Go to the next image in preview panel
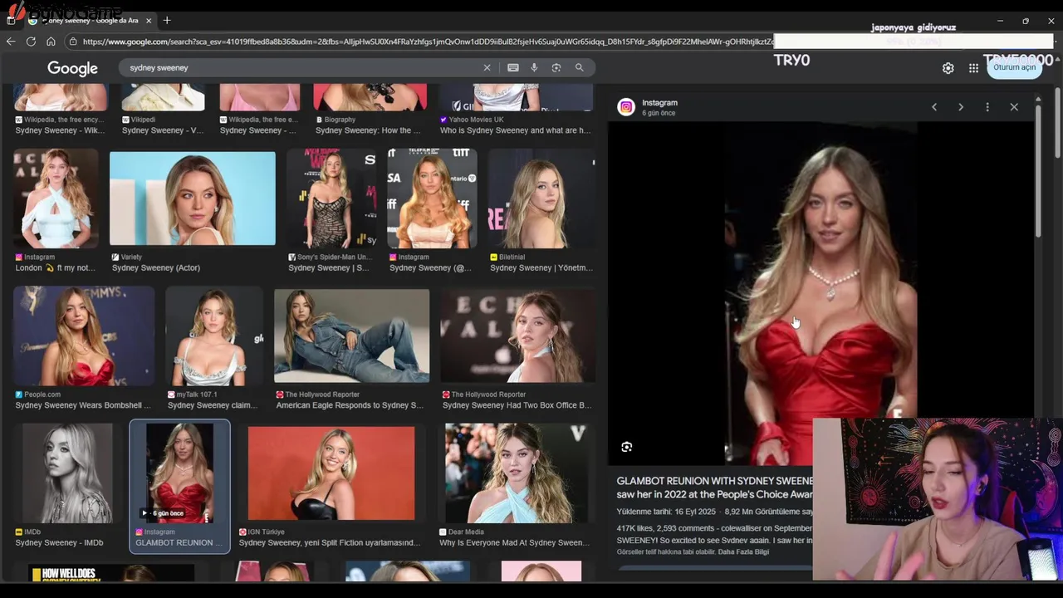Screen dimensions: 1063x598 click(x=961, y=107)
